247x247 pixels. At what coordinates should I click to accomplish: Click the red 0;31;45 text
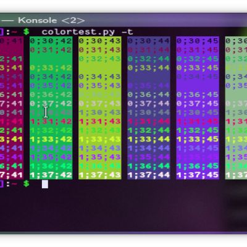click(x=198, y=50)
